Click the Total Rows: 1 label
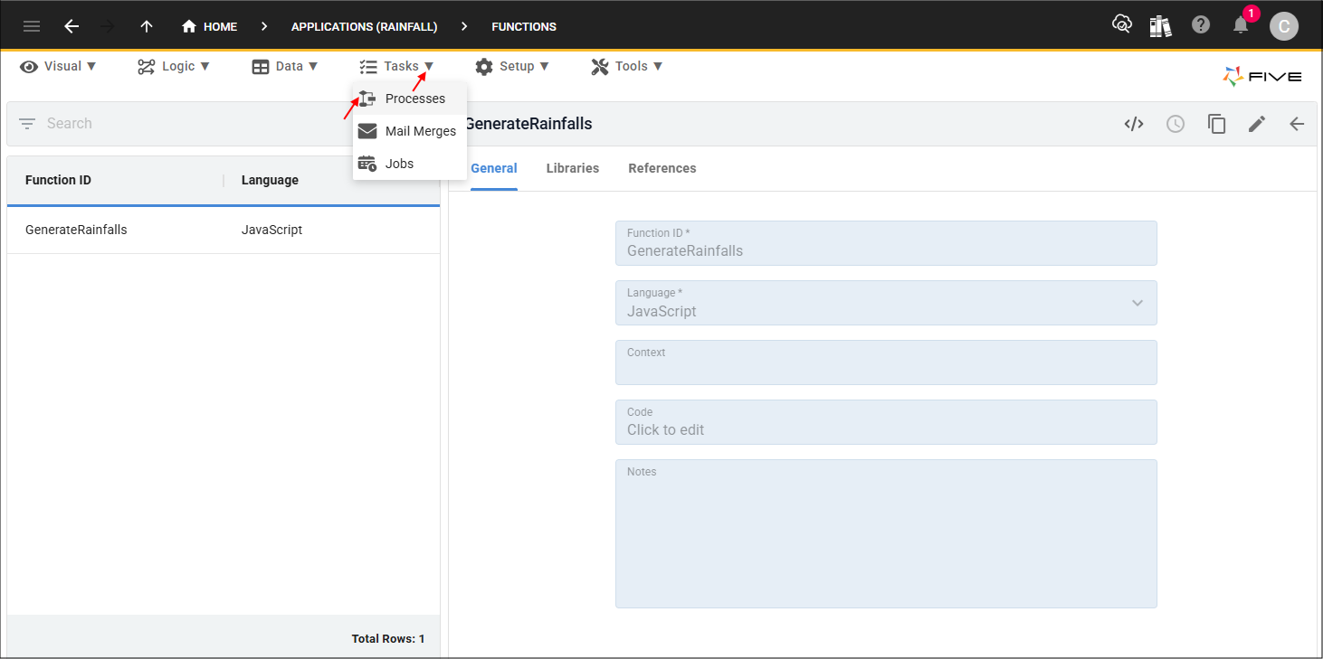1323x659 pixels. (388, 639)
